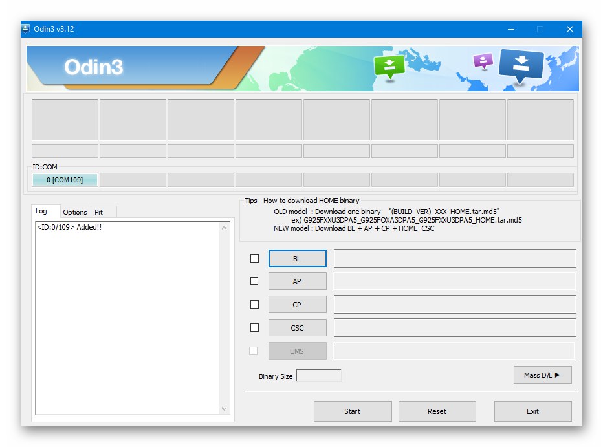
Task: Click 'Tips - How to download HOME binary' text
Action: click(x=302, y=201)
